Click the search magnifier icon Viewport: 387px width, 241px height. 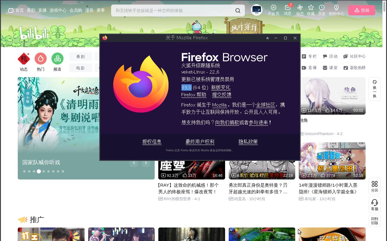238,11
